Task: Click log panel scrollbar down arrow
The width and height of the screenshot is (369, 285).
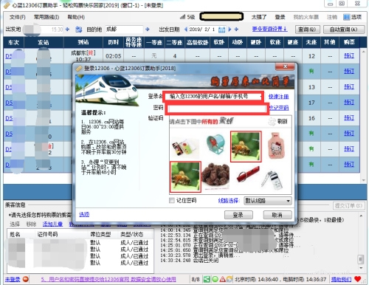Action: pyautogui.click(x=361, y=268)
